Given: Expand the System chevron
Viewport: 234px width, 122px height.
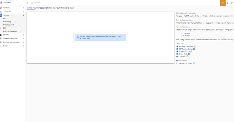Looking at the screenshot, I should tap(23, 46).
